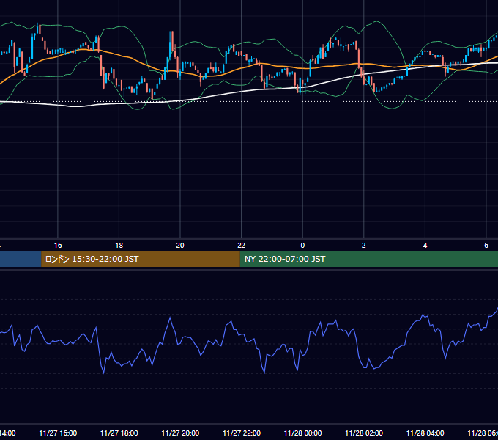Click the 11/27 22:00 timestamp label
The width and height of the screenshot is (498, 440).
(x=242, y=433)
